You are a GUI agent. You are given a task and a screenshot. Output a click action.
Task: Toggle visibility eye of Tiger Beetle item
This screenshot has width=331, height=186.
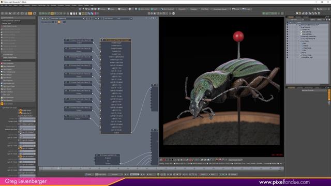[x=288, y=48]
